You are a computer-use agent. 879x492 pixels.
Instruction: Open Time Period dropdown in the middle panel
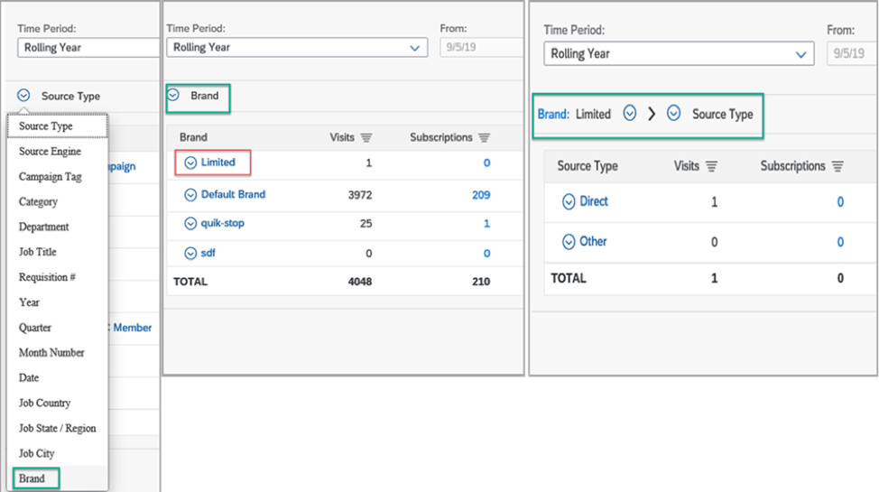[x=414, y=48]
